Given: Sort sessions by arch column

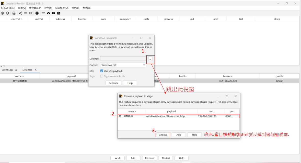Looking at the screenshot, I should coord(216,19).
